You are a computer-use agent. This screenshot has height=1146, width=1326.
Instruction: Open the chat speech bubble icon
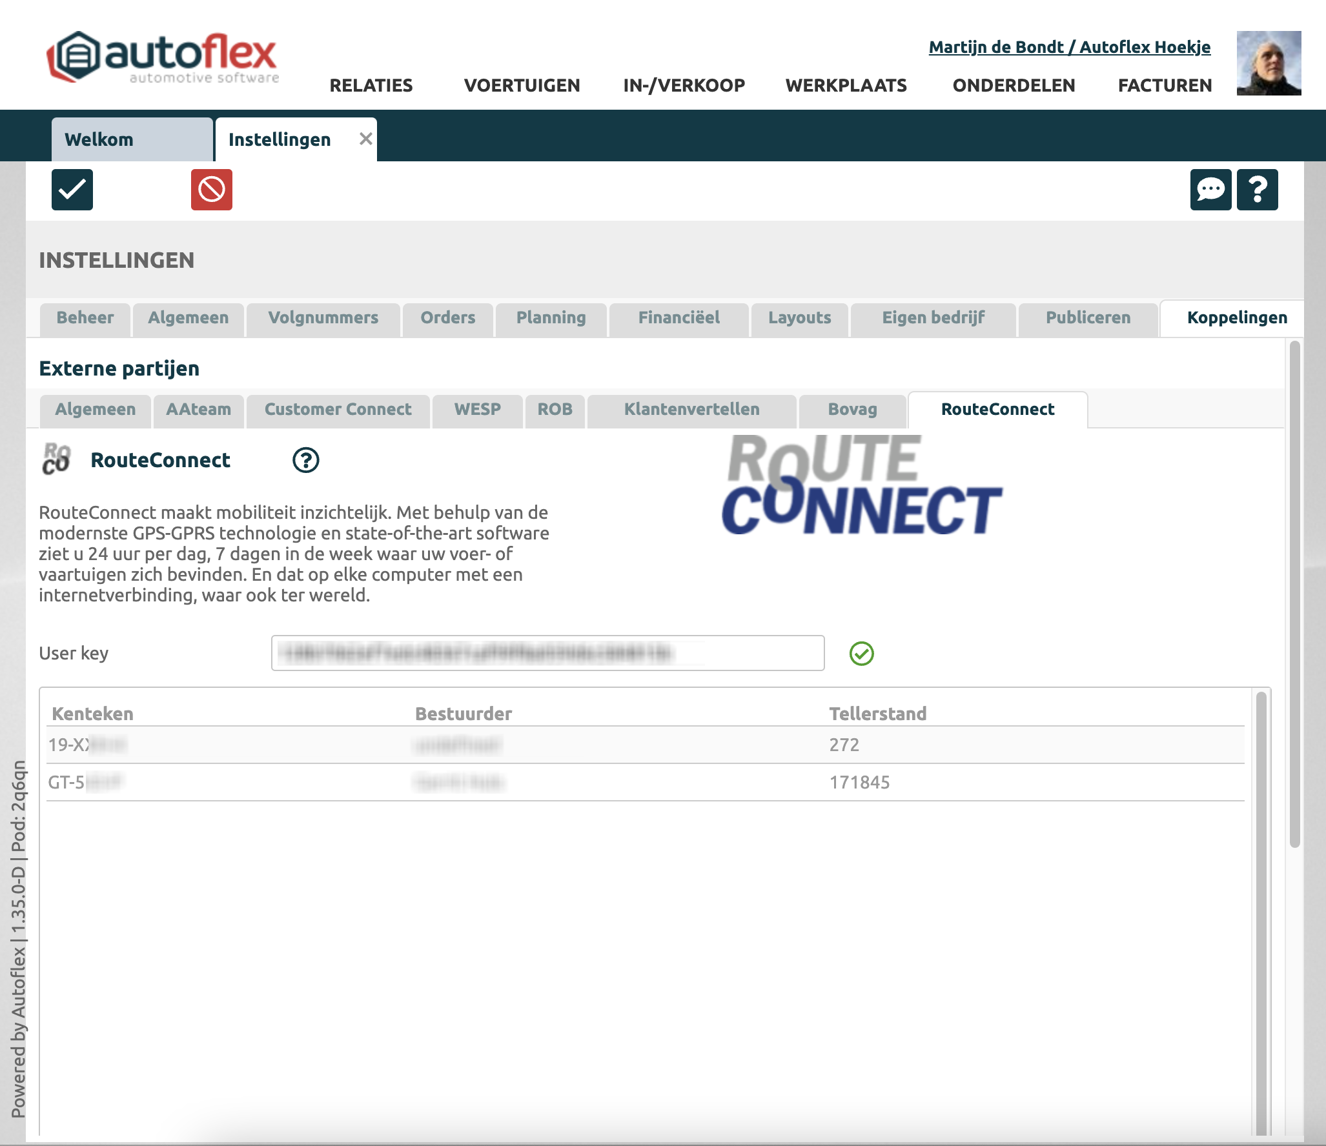click(x=1210, y=190)
